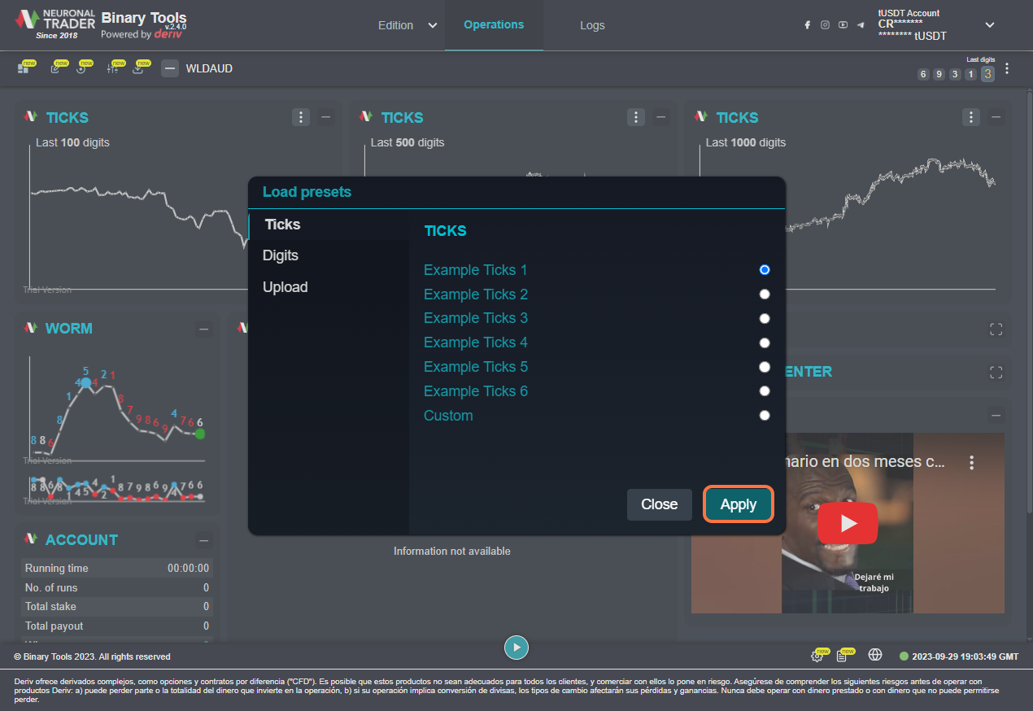Screen dimensions: 1033x711
Task: Click the circular record toolbar icon
Action: (x=81, y=68)
